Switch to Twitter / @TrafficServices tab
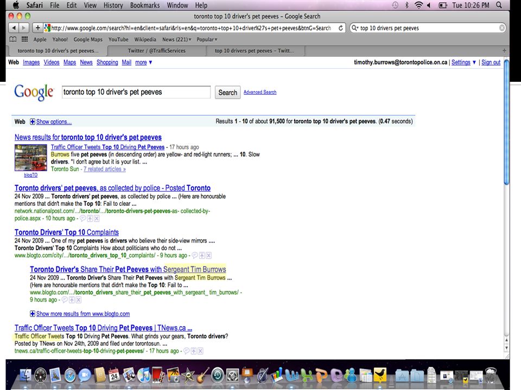 156,51
